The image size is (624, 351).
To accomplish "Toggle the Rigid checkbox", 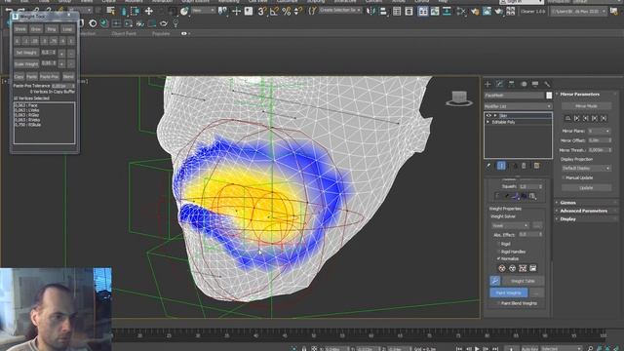I will [x=498, y=244].
